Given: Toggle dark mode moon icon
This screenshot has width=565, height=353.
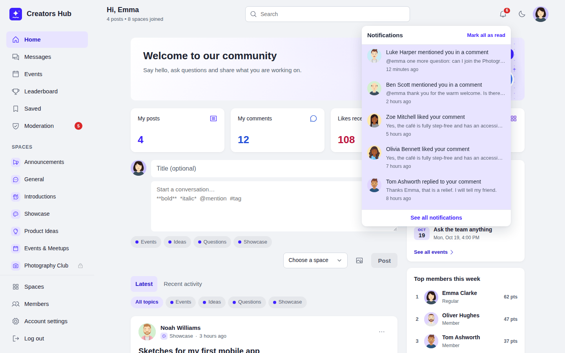Looking at the screenshot, I should coord(522,14).
